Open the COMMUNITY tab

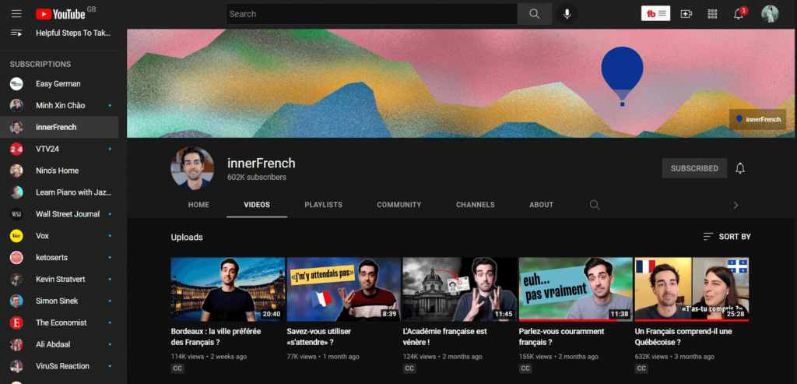(x=399, y=205)
